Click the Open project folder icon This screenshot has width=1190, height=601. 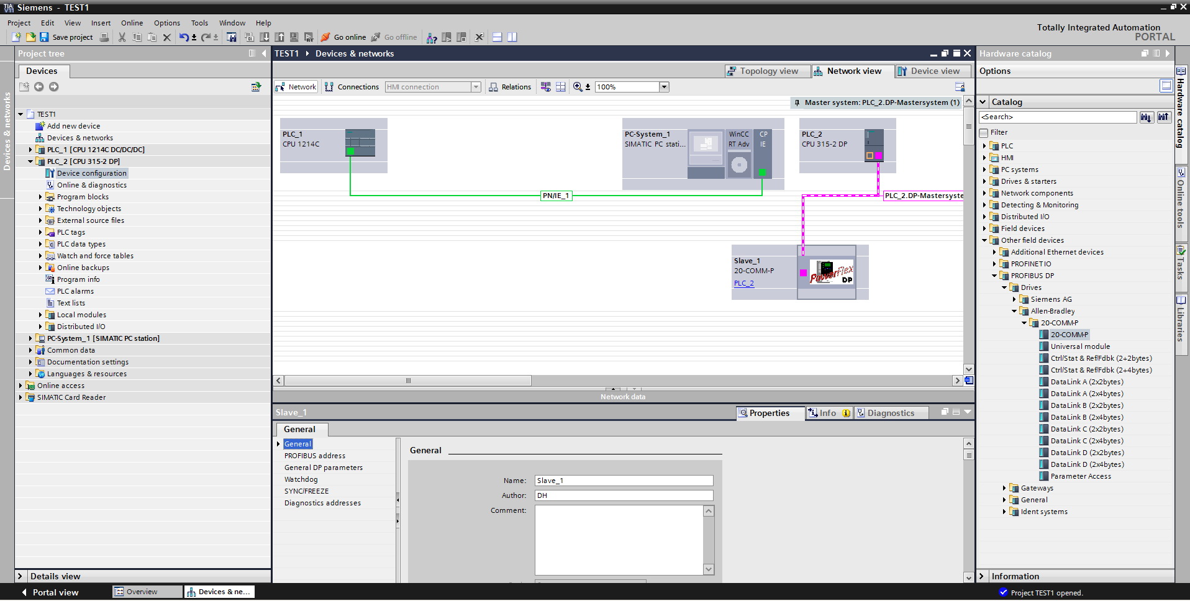coord(30,37)
